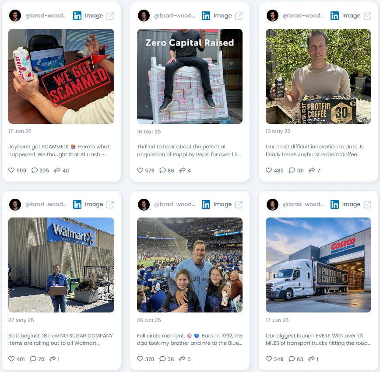Open external link icon on 'We Got Scammed' post
The width and height of the screenshot is (380, 372).
pos(110,16)
